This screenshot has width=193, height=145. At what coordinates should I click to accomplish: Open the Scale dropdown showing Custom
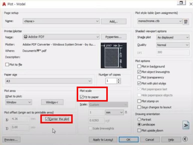108,105
